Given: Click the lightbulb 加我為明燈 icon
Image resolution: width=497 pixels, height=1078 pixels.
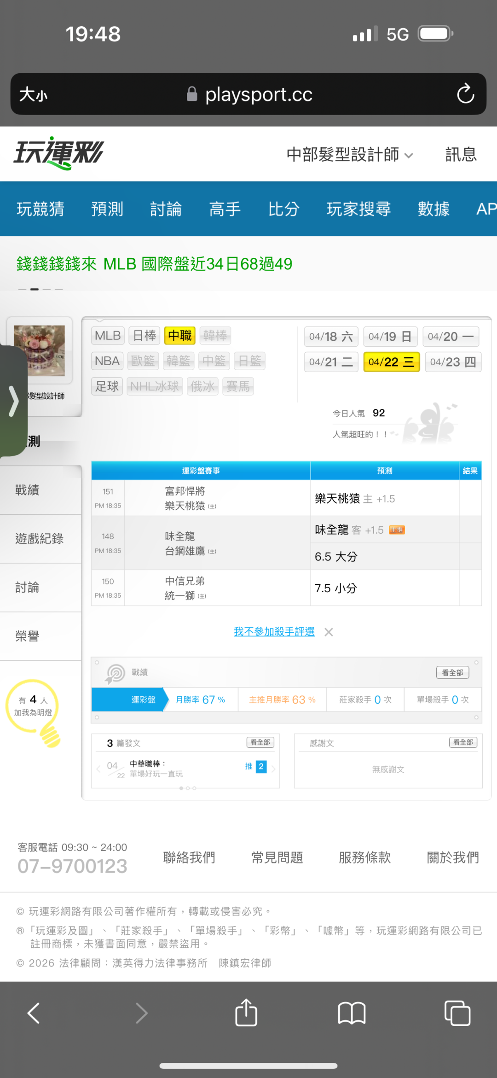Looking at the screenshot, I should [x=34, y=710].
